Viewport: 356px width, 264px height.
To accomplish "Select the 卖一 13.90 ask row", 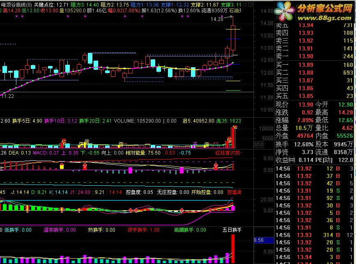I will 314,56.
